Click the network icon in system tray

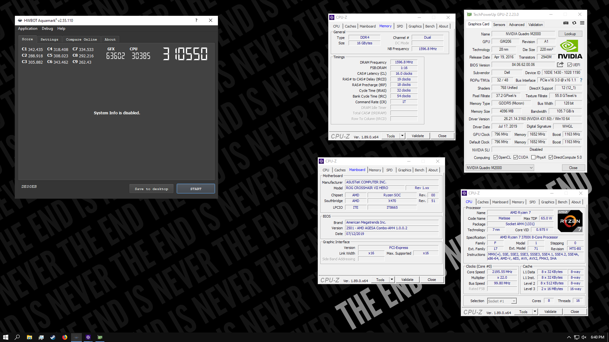point(577,337)
